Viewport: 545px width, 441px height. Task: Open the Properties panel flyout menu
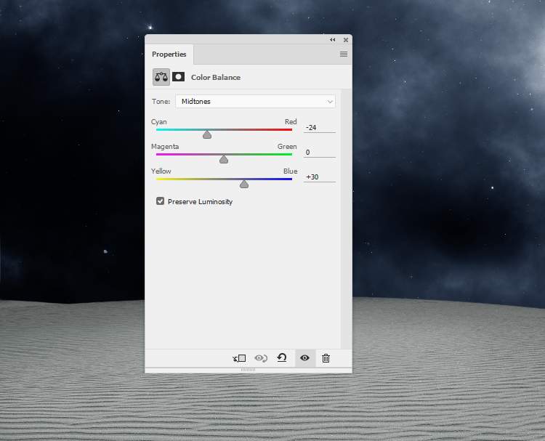click(344, 54)
